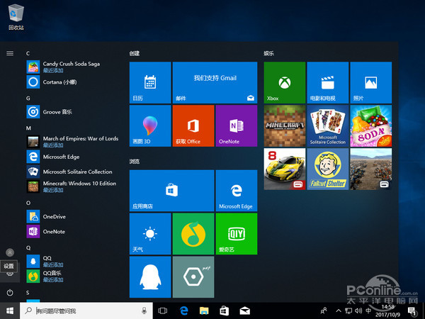This screenshot has width=425, height=319.
Task: Activate the Cortana microphone icon
Action: pyautogui.click(x=144, y=311)
